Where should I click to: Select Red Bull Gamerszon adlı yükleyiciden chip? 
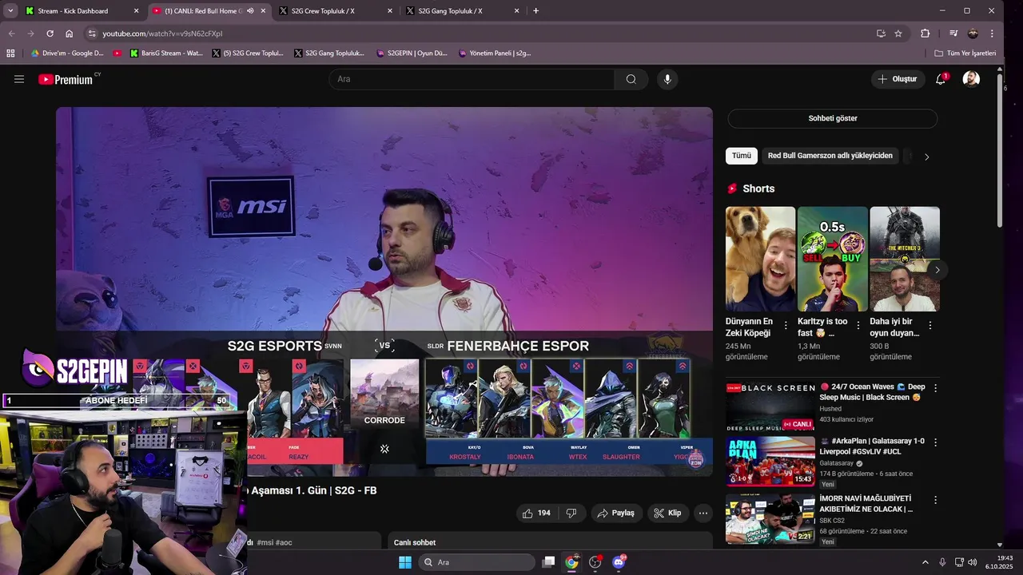click(830, 156)
